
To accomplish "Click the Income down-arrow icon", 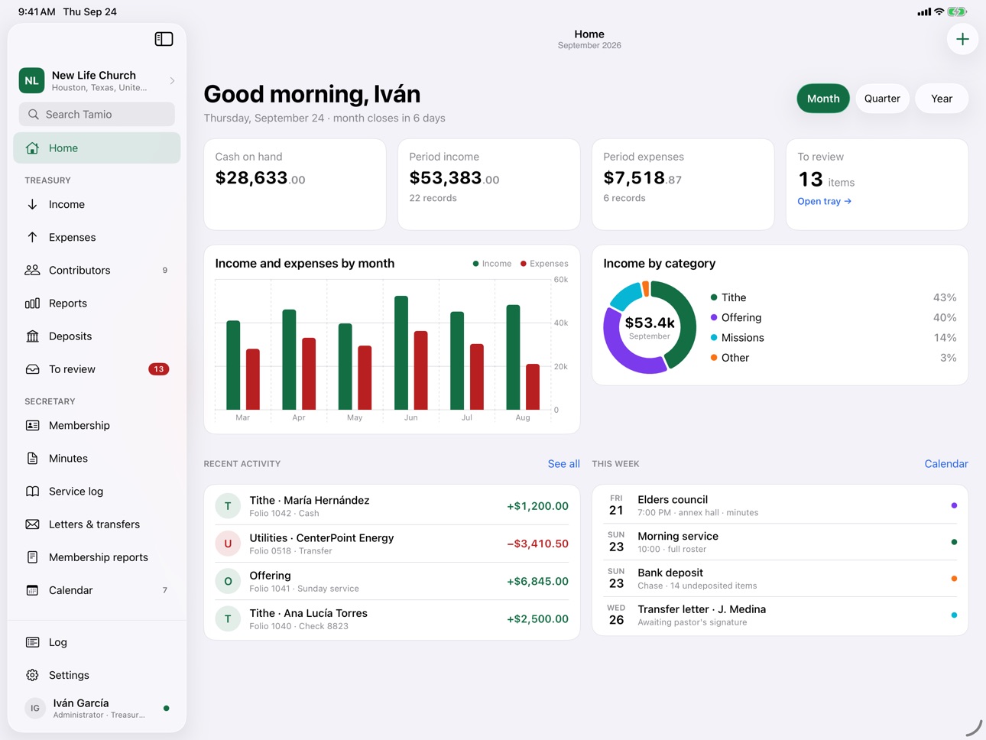I will point(32,204).
